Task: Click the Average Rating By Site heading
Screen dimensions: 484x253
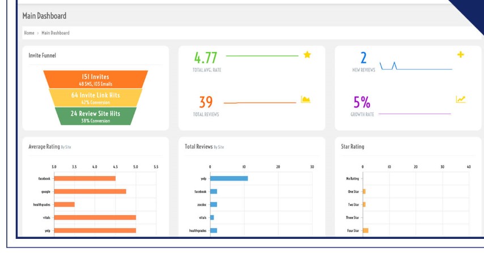Action: [x=50, y=147]
